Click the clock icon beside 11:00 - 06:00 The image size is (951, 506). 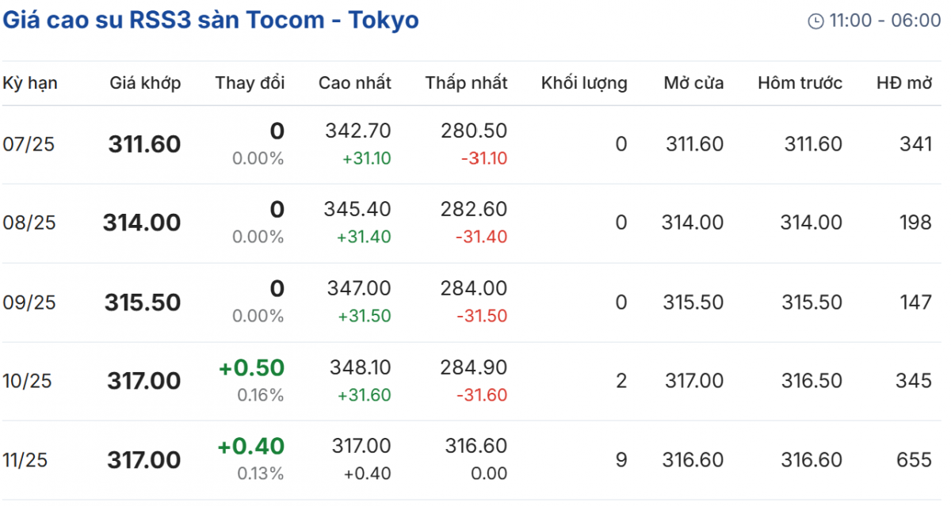[815, 21]
